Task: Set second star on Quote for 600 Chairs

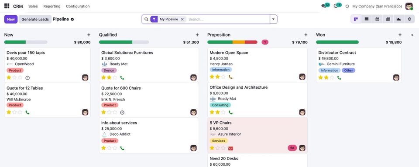Action: [109, 112]
